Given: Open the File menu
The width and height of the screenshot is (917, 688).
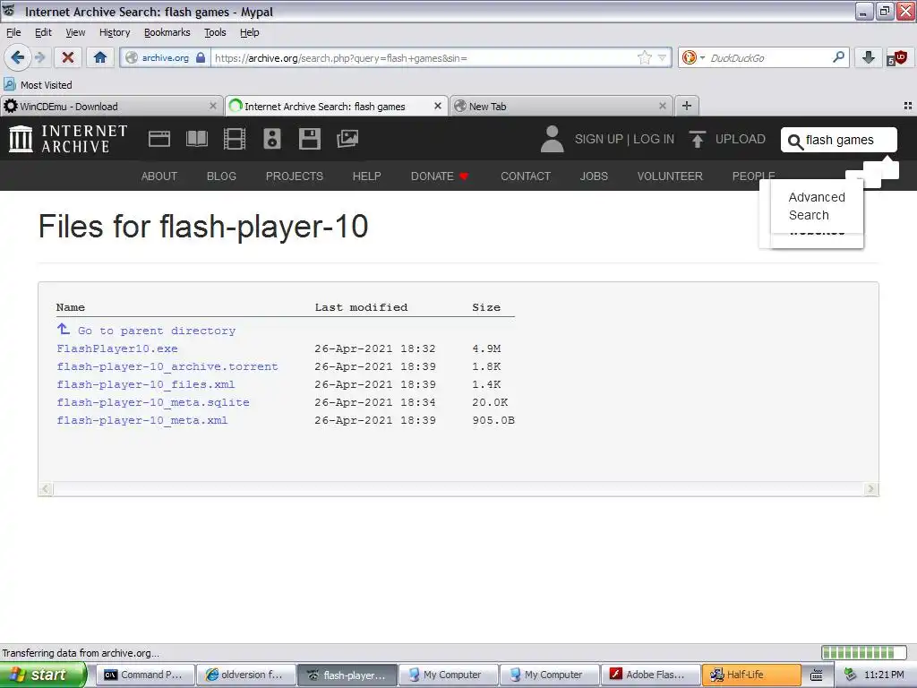Looking at the screenshot, I should (13, 32).
